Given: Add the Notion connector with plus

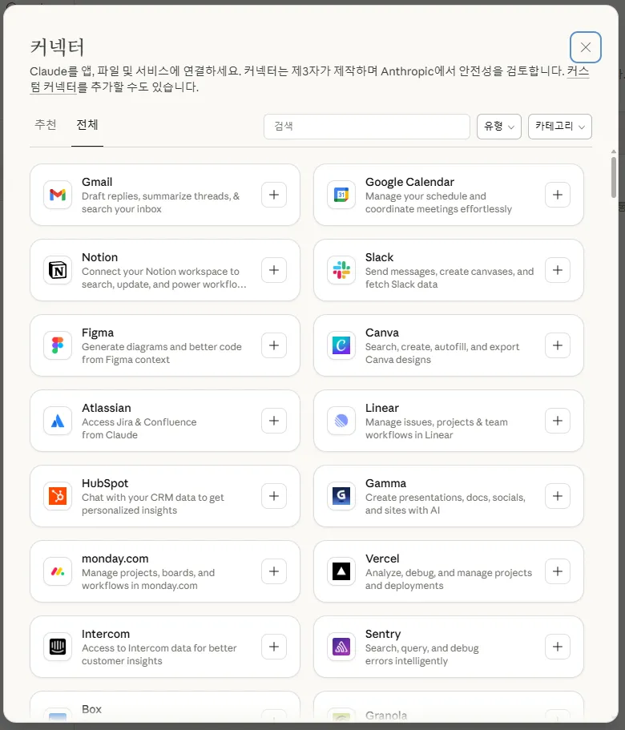Looking at the screenshot, I should [274, 270].
